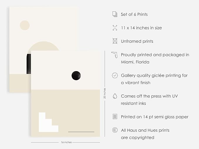Click the white staircase shape on the print
Viewport: 199px width, 149px height.
point(47,123)
